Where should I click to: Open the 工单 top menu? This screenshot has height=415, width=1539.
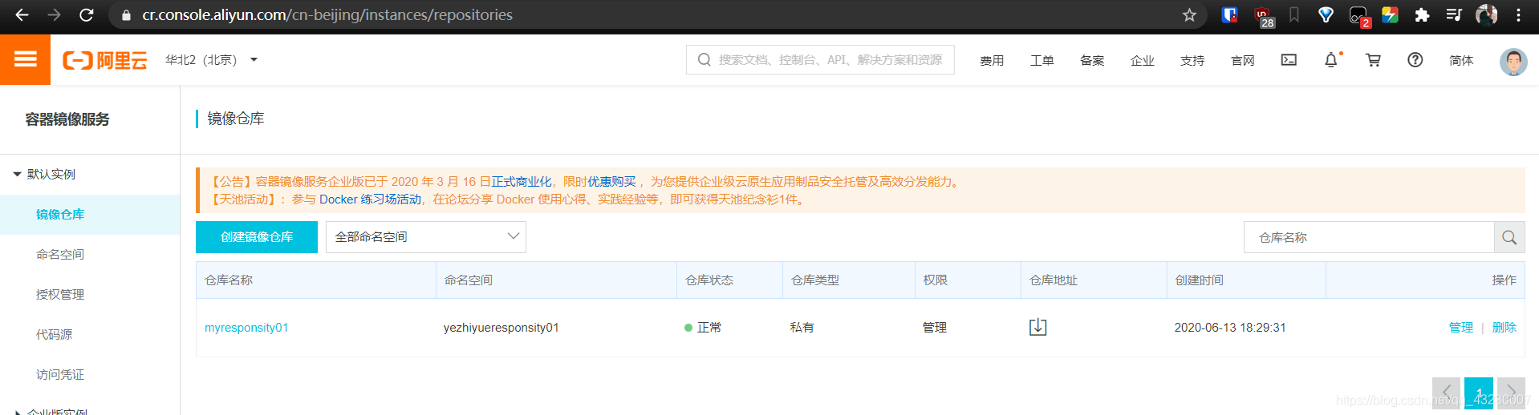click(1042, 60)
